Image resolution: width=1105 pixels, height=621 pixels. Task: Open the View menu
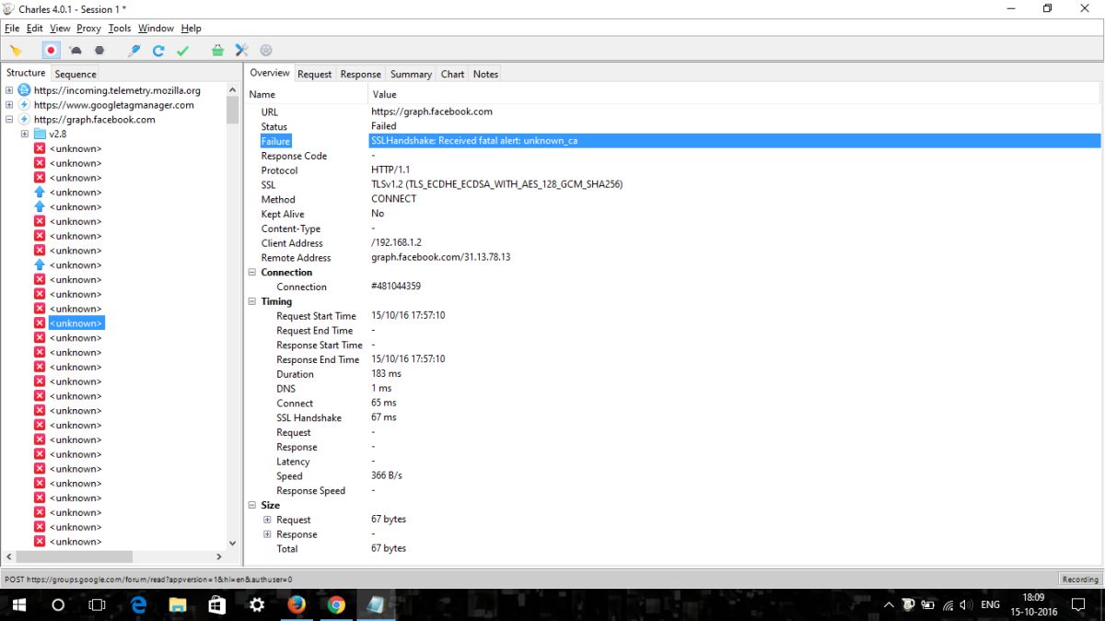tap(60, 29)
